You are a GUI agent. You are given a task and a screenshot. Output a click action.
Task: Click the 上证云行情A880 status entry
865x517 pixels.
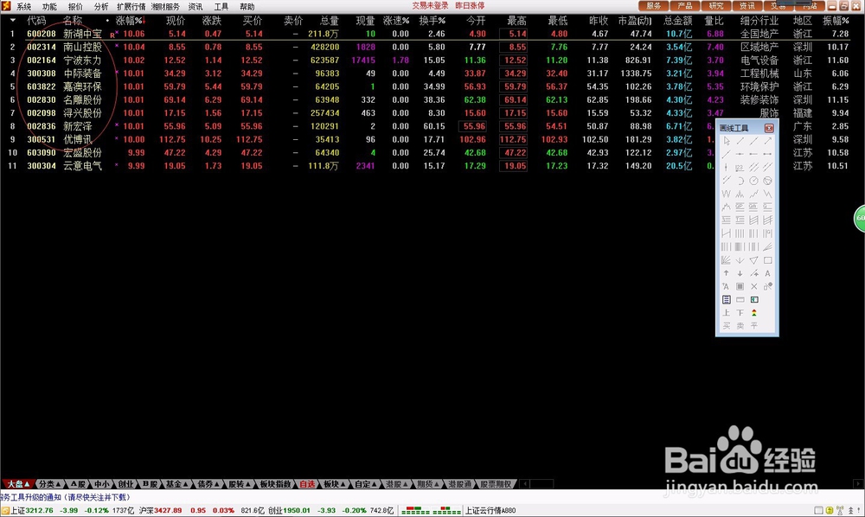tap(490, 510)
